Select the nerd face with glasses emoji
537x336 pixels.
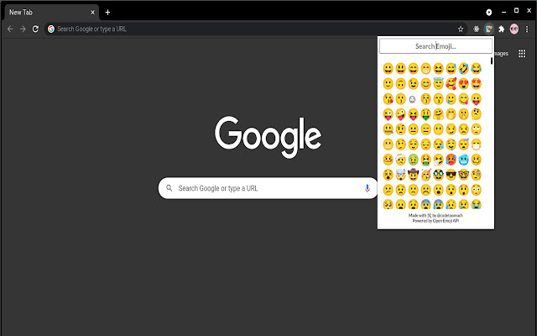pyautogui.click(x=463, y=175)
